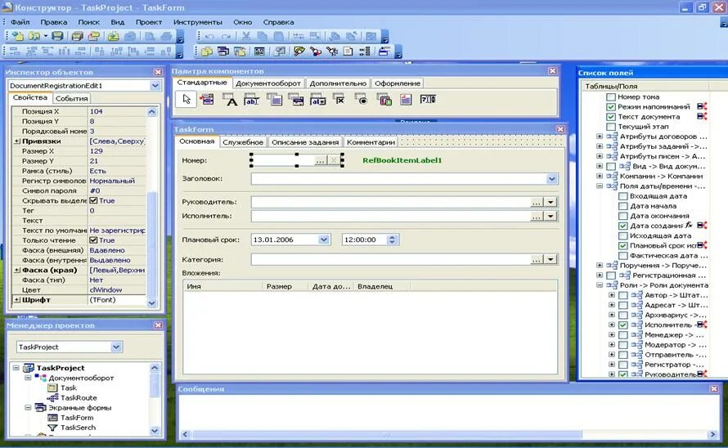The height and width of the screenshot is (448, 728).
Task: Check the Номер тома field checkbox
Action: 611,97
